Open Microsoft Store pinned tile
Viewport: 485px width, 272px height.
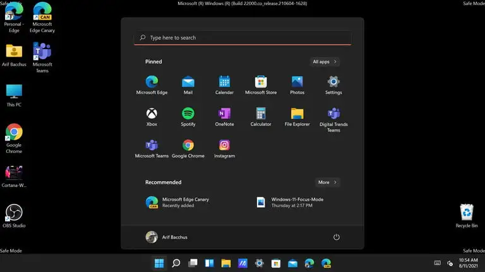(x=261, y=85)
